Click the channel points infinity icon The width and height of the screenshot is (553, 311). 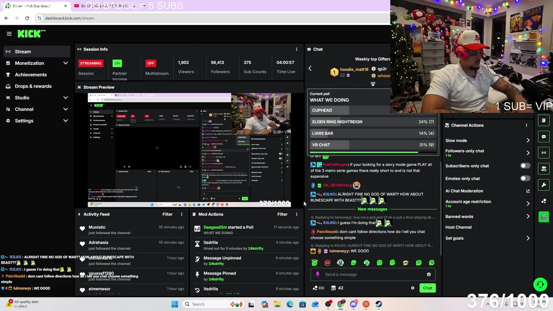point(321,288)
